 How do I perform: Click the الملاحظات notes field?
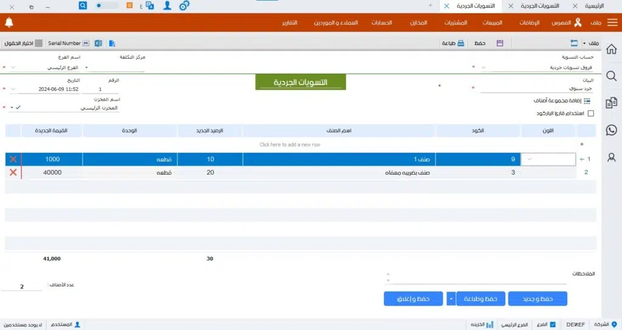pos(477,278)
